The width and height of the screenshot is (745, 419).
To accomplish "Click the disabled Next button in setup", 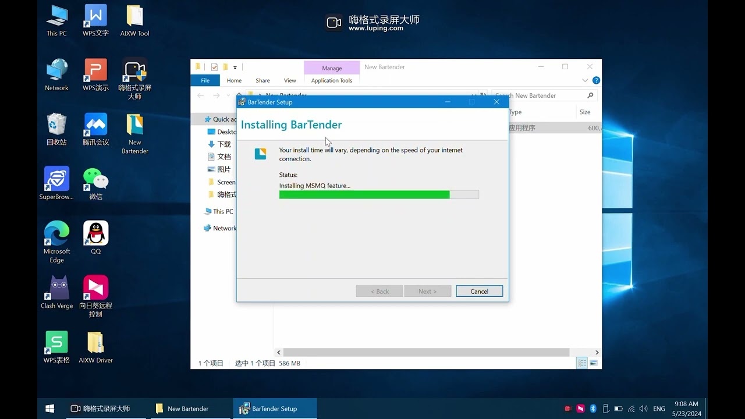I will (x=427, y=291).
